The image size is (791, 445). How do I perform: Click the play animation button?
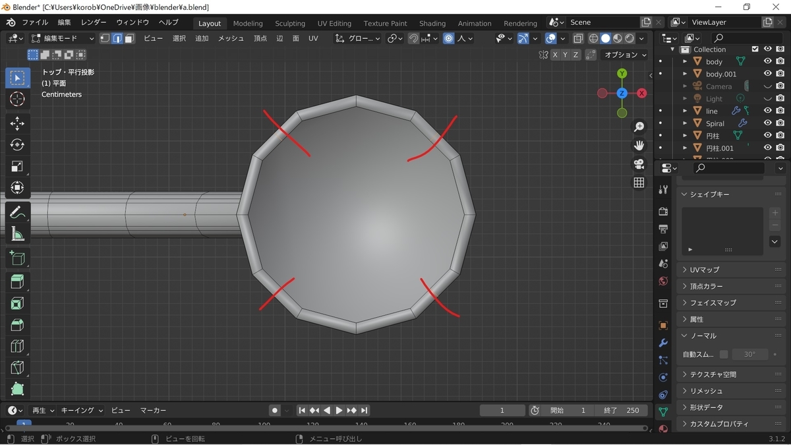pyautogui.click(x=339, y=410)
